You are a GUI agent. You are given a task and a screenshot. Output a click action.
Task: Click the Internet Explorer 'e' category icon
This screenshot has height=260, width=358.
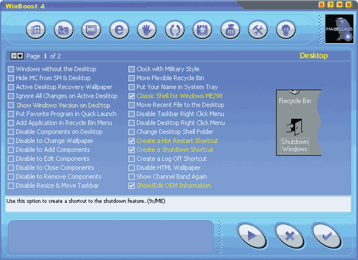click(118, 29)
